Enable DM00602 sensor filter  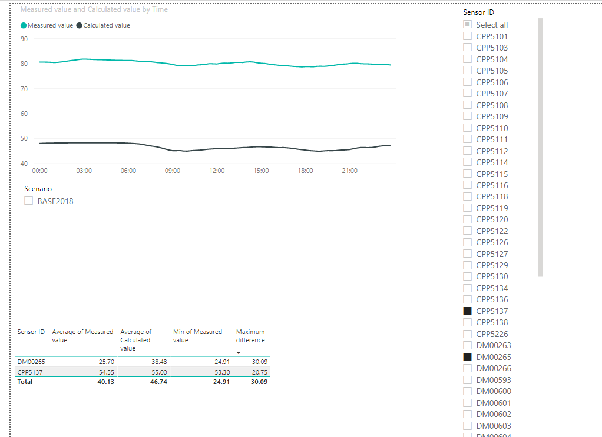pos(467,414)
